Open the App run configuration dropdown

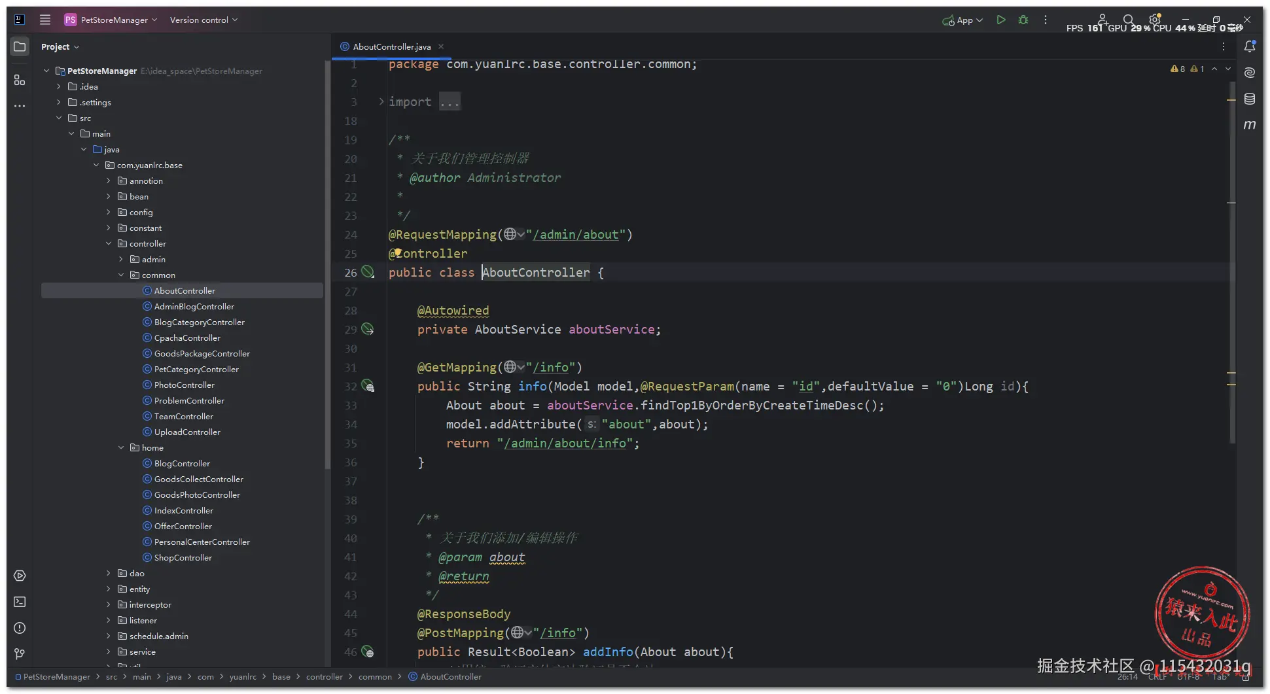coord(962,20)
